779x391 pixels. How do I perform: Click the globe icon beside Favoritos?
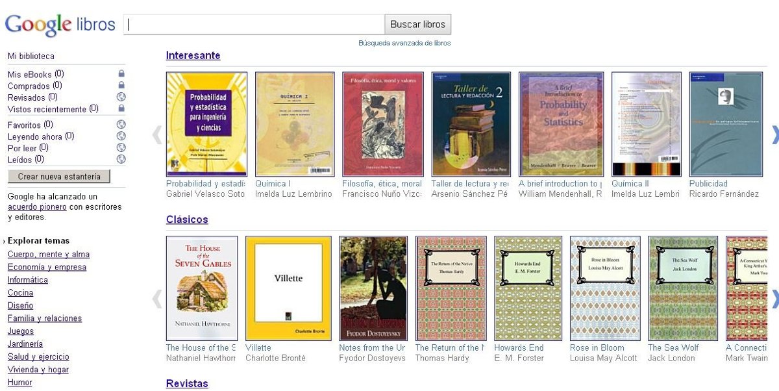coord(121,125)
